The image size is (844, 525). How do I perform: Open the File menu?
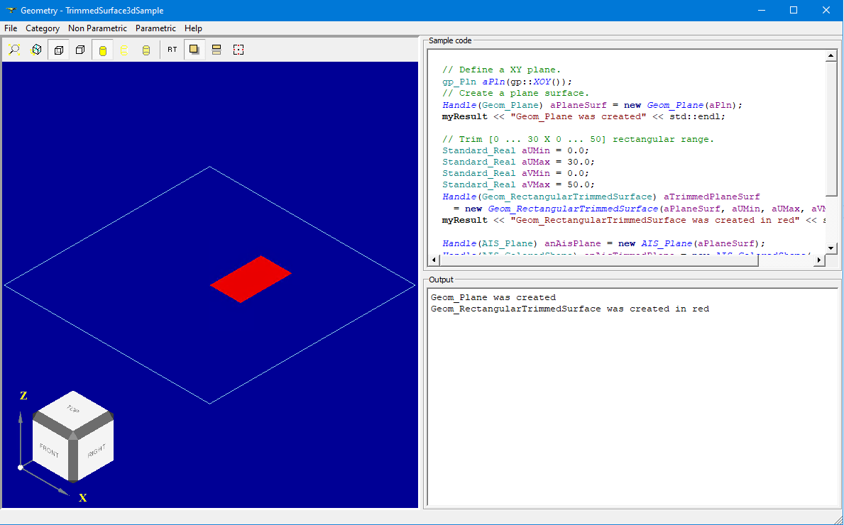(x=11, y=28)
